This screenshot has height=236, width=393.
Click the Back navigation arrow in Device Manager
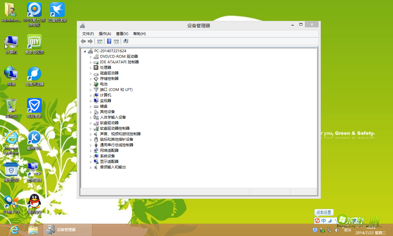[x=83, y=41]
